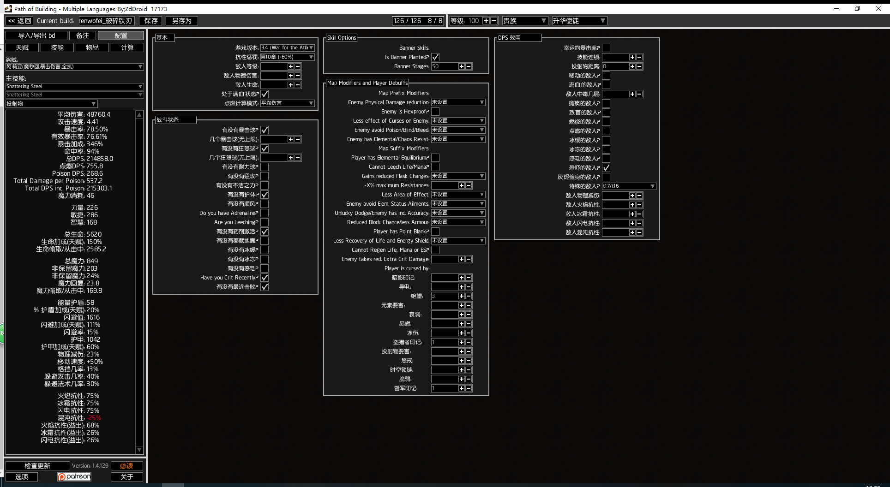The height and width of the screenshot is (487, 890).
Task: Toggle the 恐吓的敌人 checkbox
Action: (606, 168)
